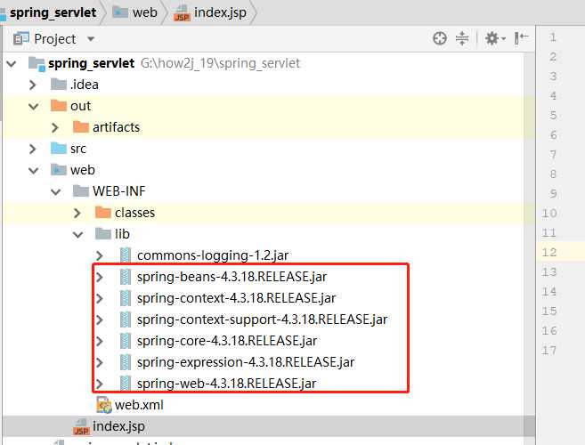This screenshot has height=445, width=585.
Task: Click the Project view icon
Action: coord(20,39)
